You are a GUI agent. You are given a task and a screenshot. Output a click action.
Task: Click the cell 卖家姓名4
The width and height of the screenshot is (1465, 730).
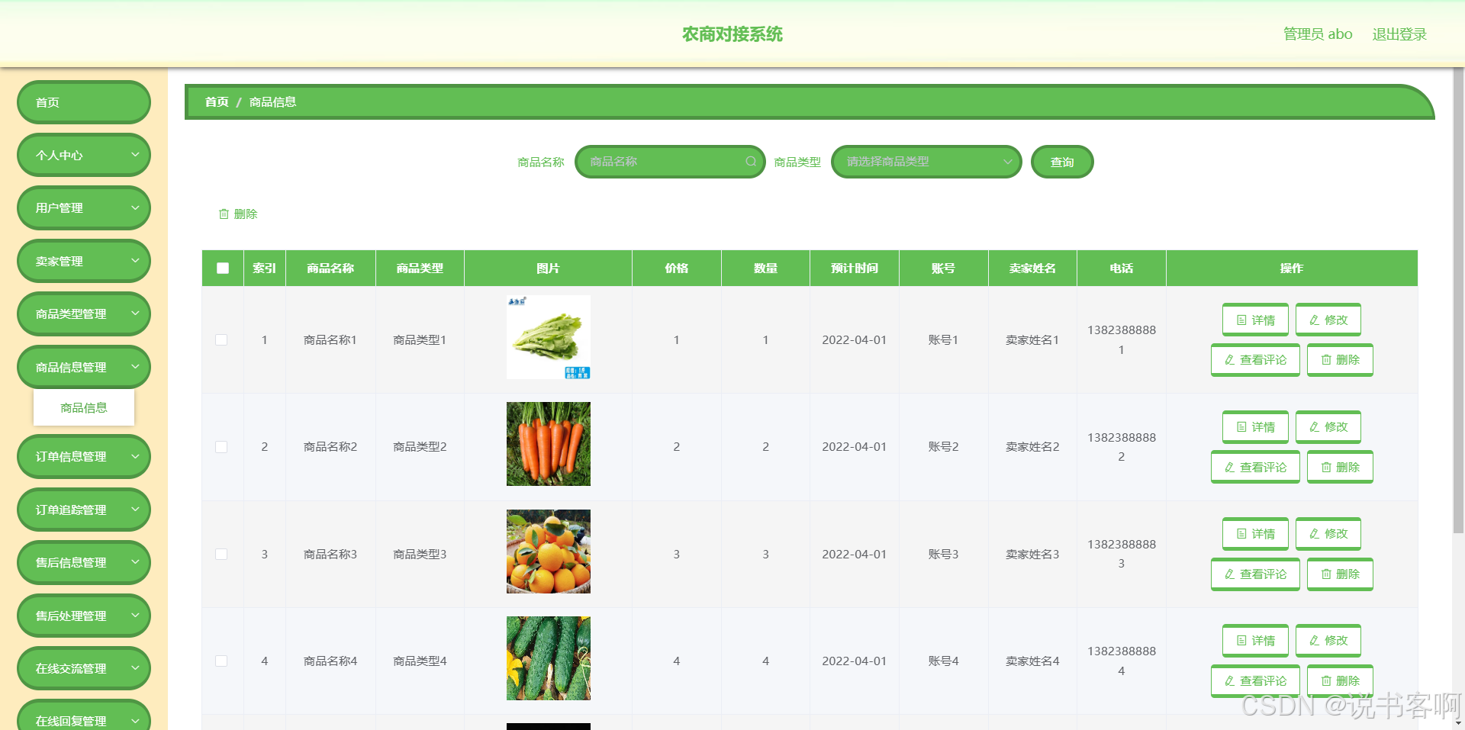[1032, 661]
